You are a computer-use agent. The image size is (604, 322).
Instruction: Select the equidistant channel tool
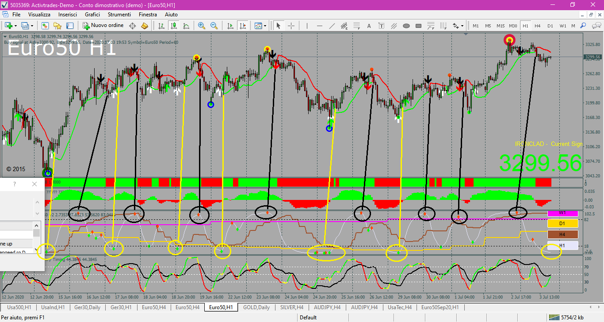pos(344,26)
